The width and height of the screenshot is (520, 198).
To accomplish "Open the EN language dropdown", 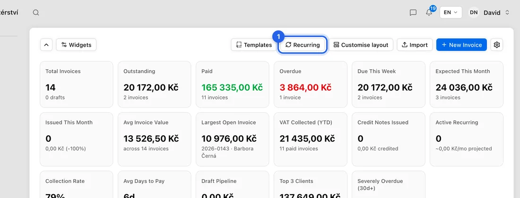I will (x=451, y=13).
